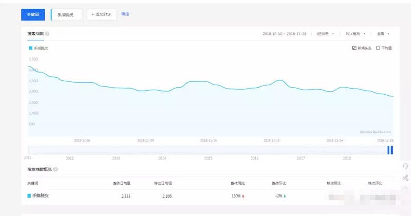Click 添加对比 to add comparison keyword

[101, 15]
